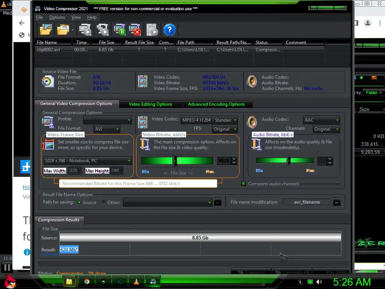
Task: Switch to Advanced Encoding Options tab
Action: [x=216, y=104]
